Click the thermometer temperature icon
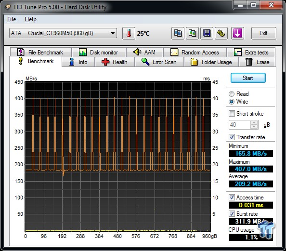286x251 pixels. coord(129,33)
